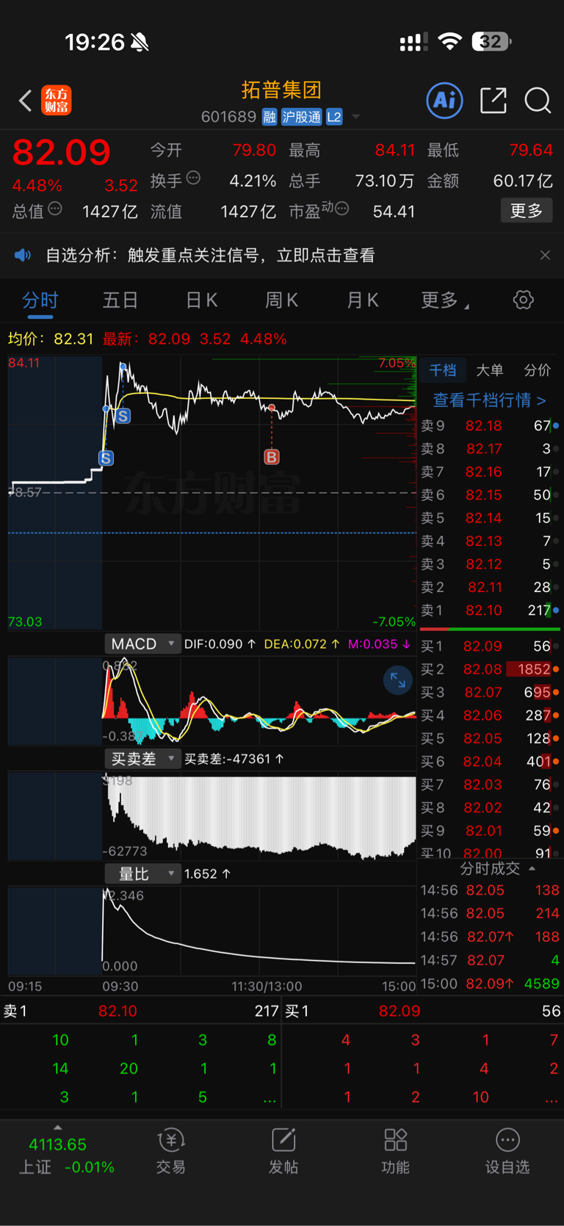Tap the share export icon
This screenshot has height=1226, width=564.
click(x=493, y=100)
